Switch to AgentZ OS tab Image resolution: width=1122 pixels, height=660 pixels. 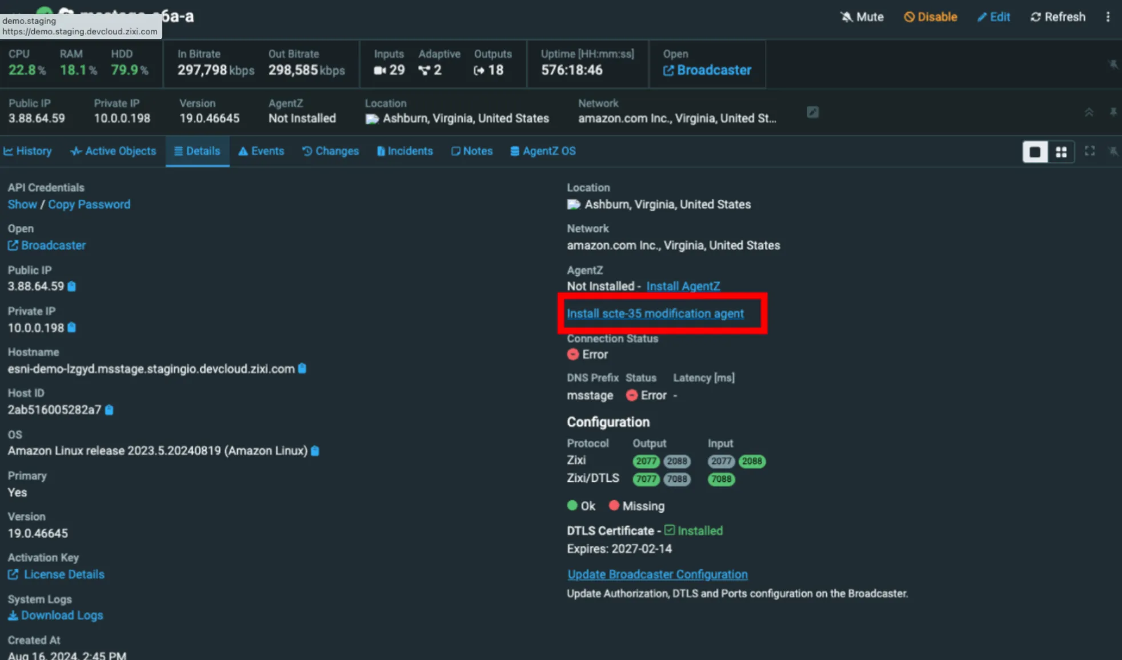[543, 151]
